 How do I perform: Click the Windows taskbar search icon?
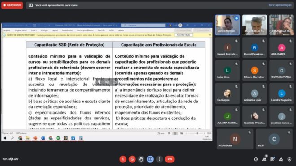(13, 138)
